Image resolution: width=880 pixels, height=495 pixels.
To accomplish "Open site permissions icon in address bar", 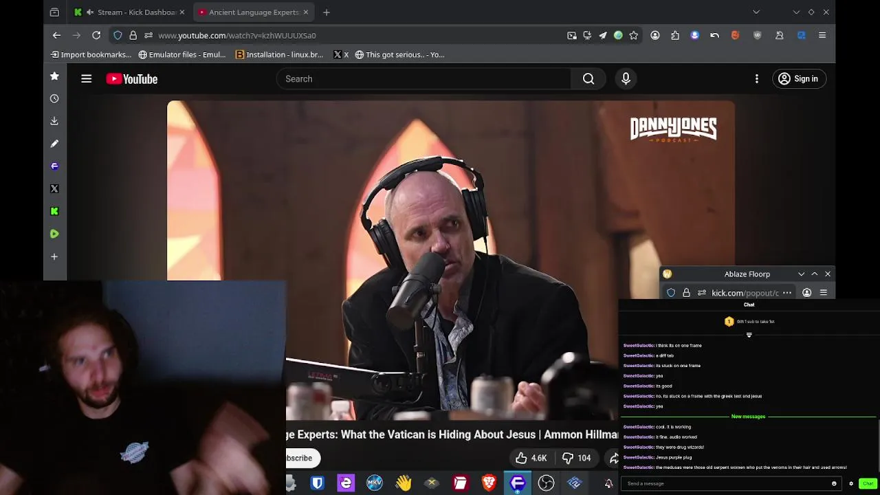I will point(148,35).
